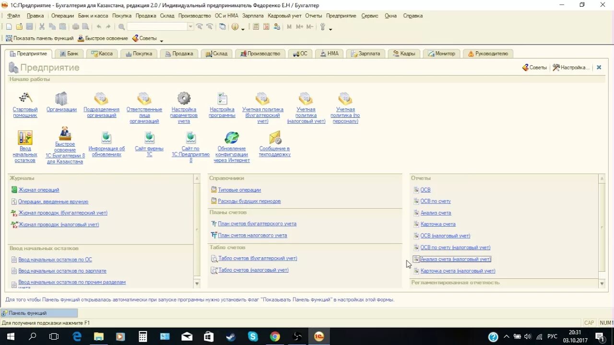The image size is (614, 345).
Task: Open the Настройка параметров учета gear icon
Action: (x=184, y=98)
